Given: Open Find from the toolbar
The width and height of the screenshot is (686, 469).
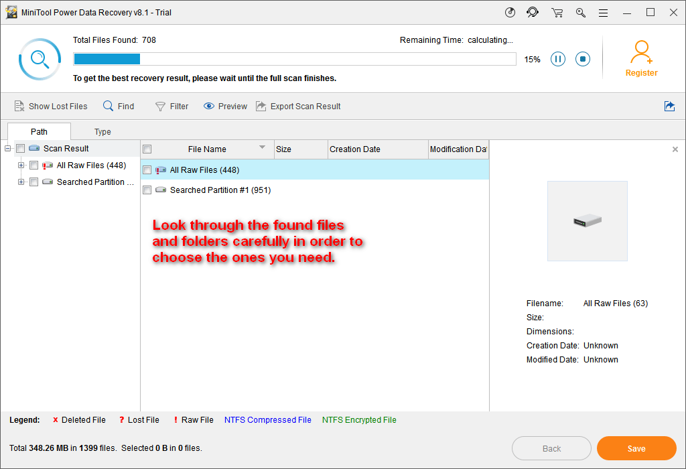Looking at the screenshot, I should pyautogui.click(x=119, y=107).
